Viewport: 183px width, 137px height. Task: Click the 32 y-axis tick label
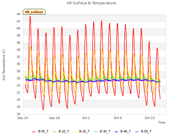pos(18,57)
